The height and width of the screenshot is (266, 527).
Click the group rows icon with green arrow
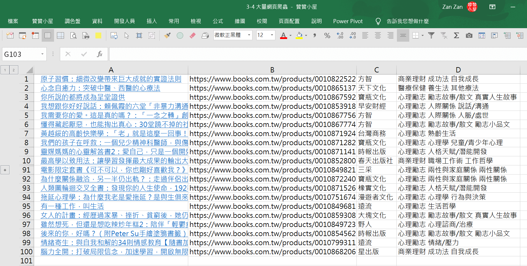point(507,35)
